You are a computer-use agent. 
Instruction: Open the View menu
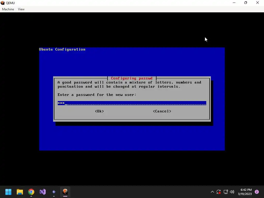click(21, 9)
